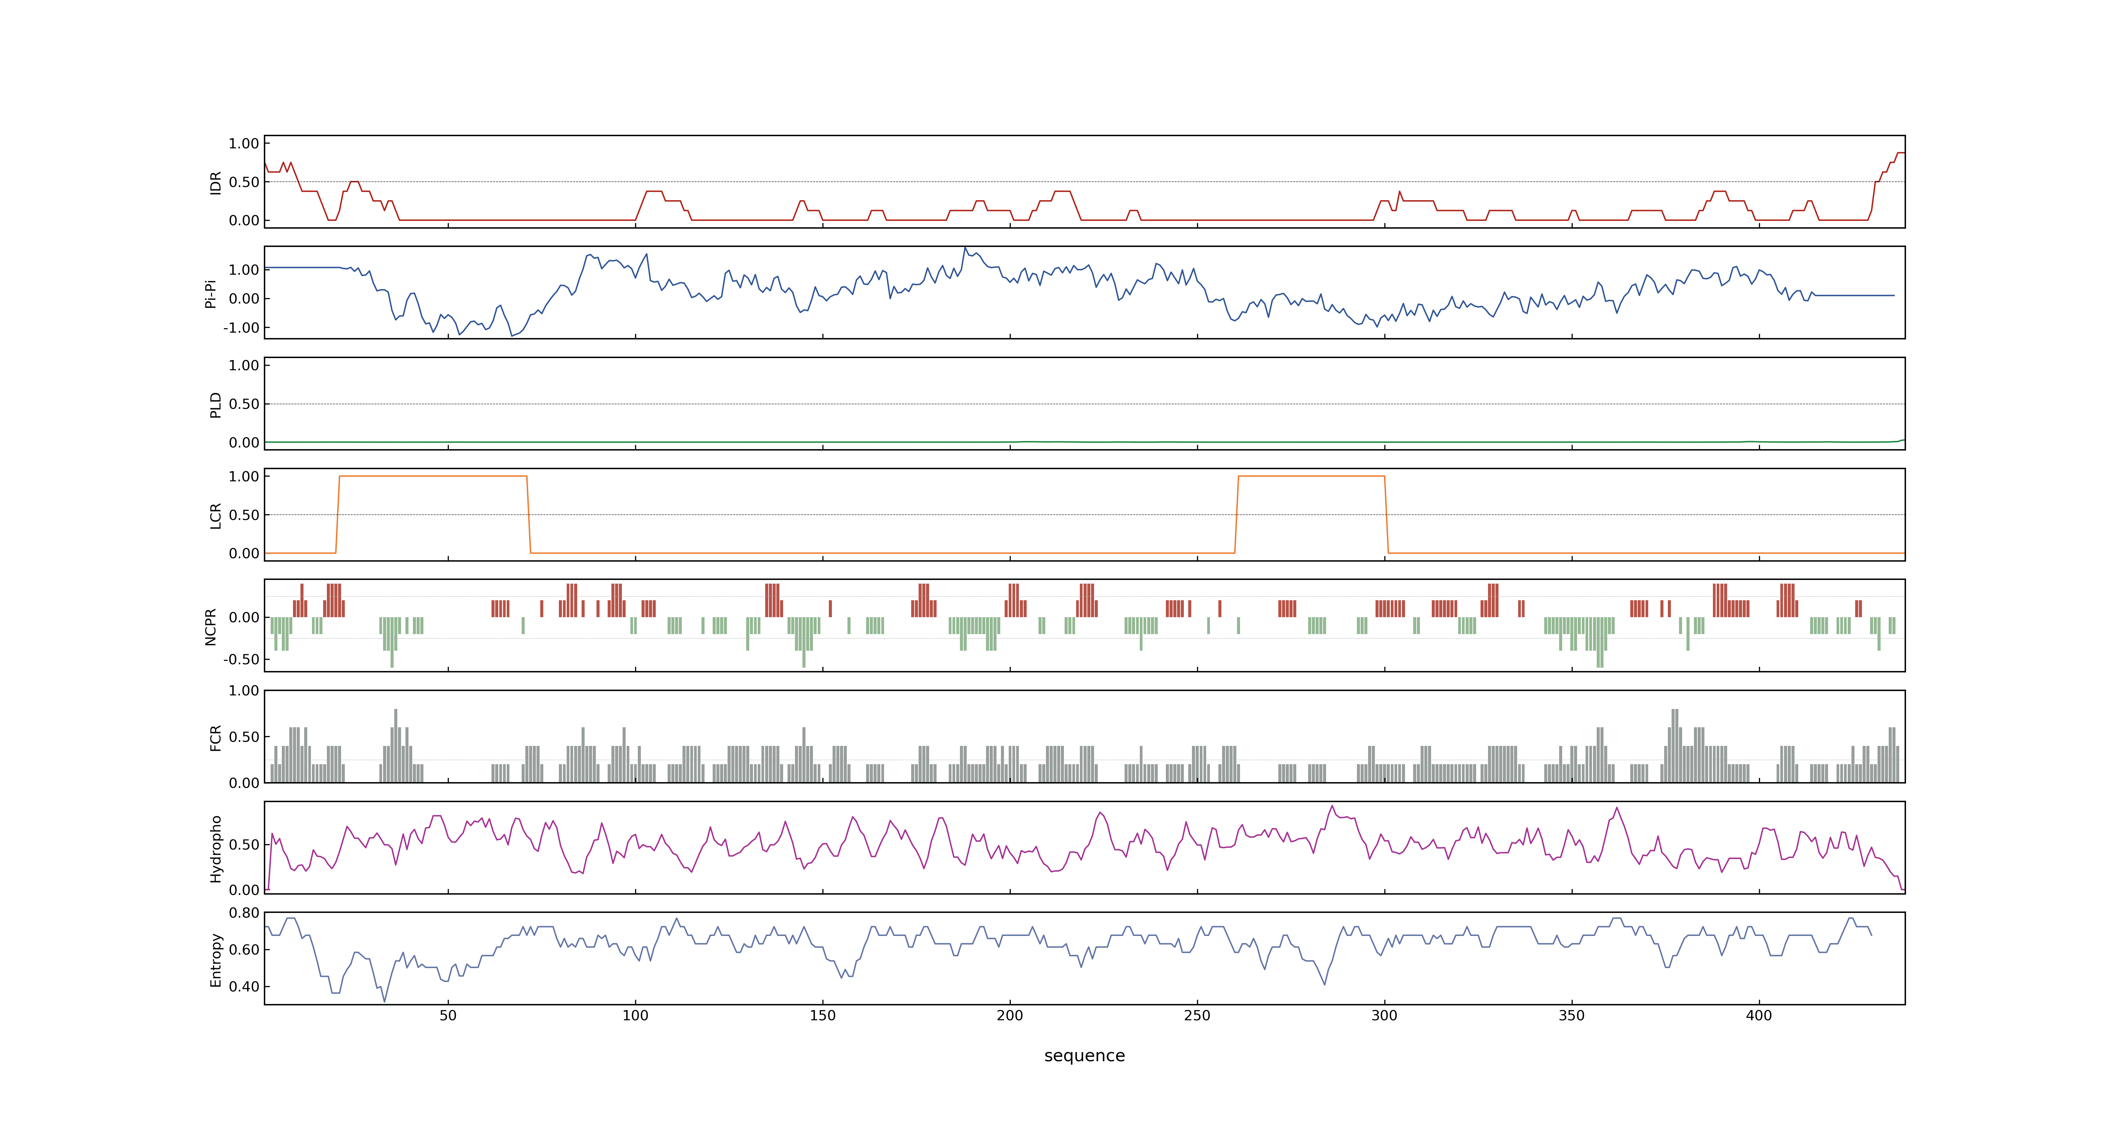Click the 0.50 tick on PLD axis
Screen dimensions: 2117x1129
(x=244, y=403)
